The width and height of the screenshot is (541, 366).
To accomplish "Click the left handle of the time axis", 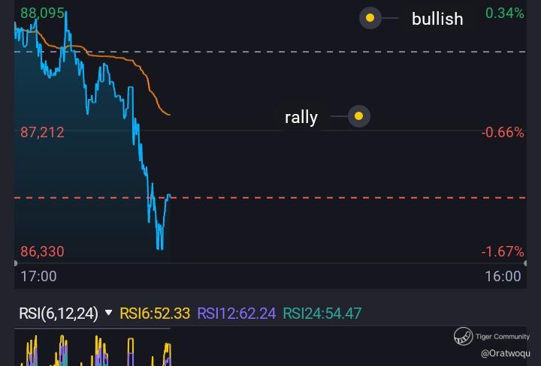I will (16, 263).
